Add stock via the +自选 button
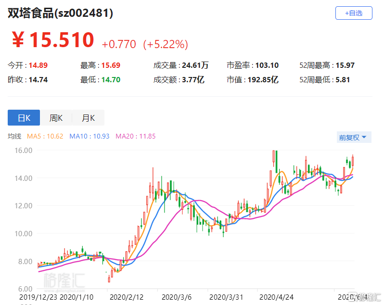The width and height of the screenshot is (384, 305). tap(354, 13)
